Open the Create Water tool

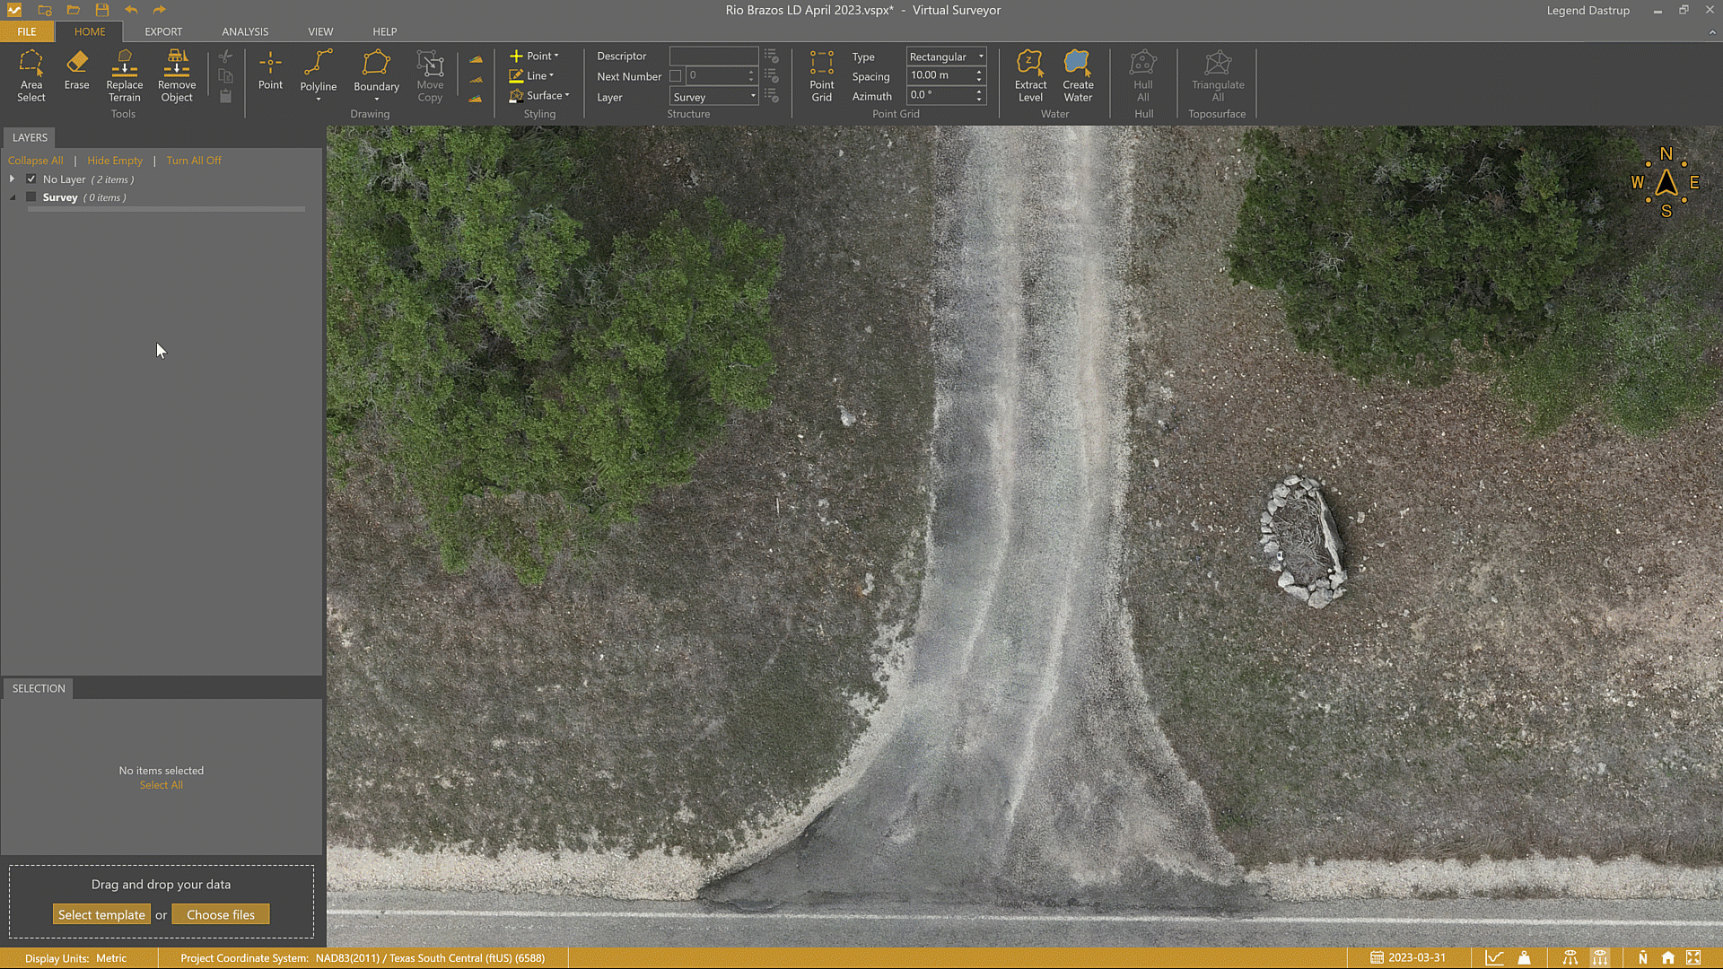[x=1077, y=76]
